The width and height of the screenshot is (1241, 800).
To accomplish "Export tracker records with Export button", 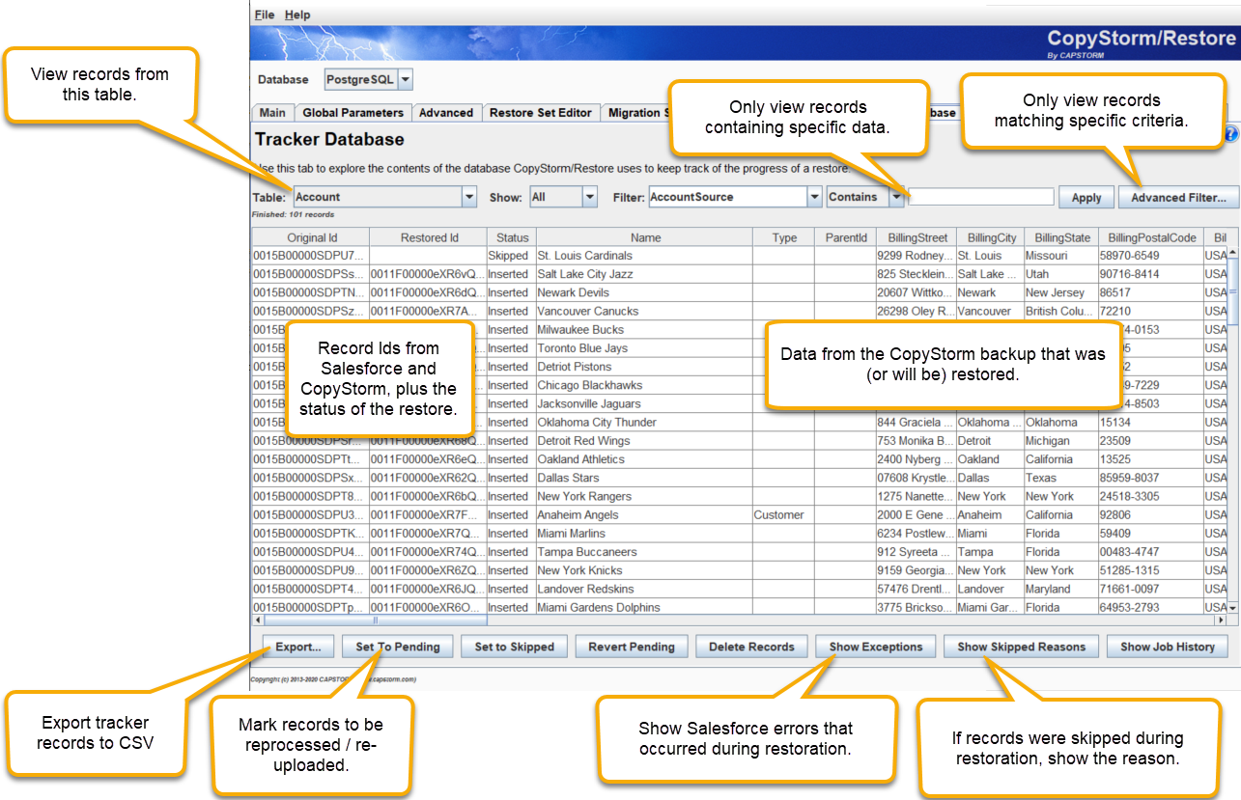I will coord(298,647).
